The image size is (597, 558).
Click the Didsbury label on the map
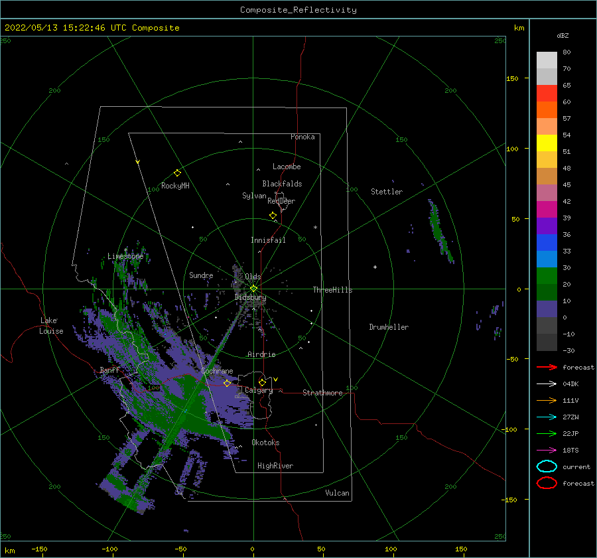pyautogui.click(x=250, y=297)
